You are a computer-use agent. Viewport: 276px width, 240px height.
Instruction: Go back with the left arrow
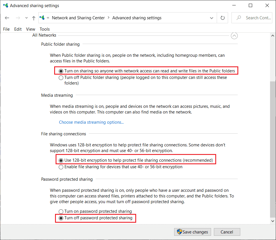tap(7, 18)
